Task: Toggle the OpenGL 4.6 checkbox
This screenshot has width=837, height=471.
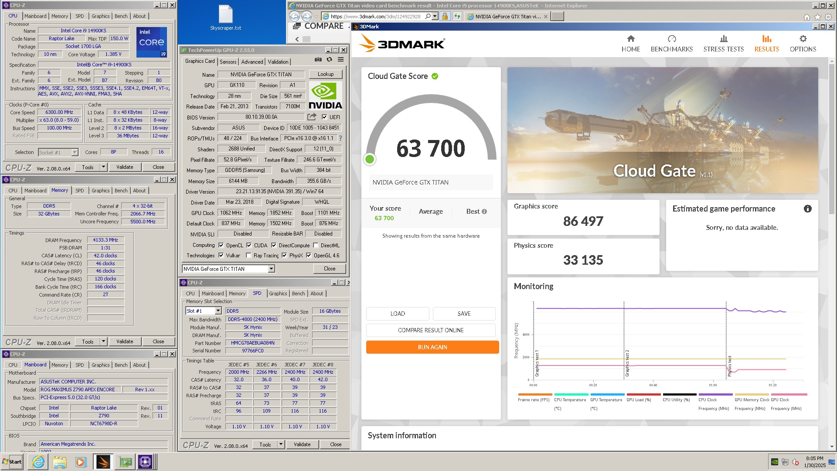Action: tap(309, 256)
